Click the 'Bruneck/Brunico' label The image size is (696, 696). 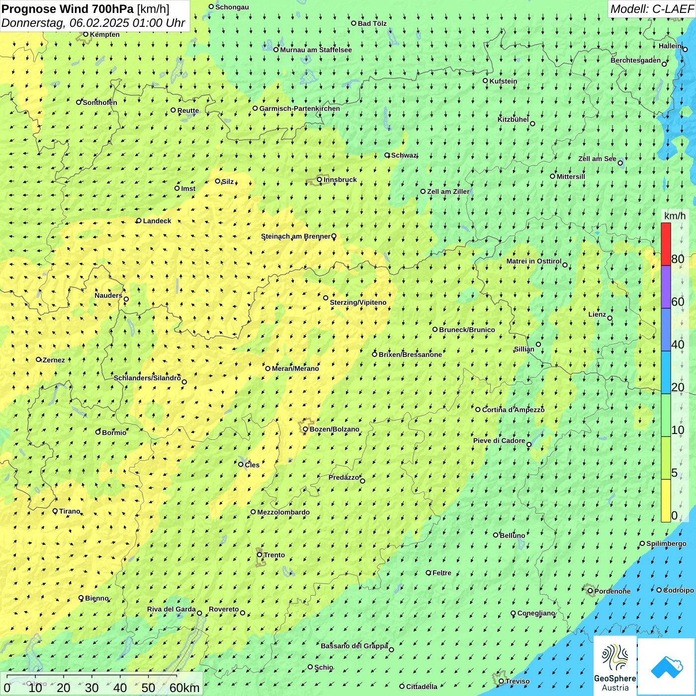tap(467, 330)
